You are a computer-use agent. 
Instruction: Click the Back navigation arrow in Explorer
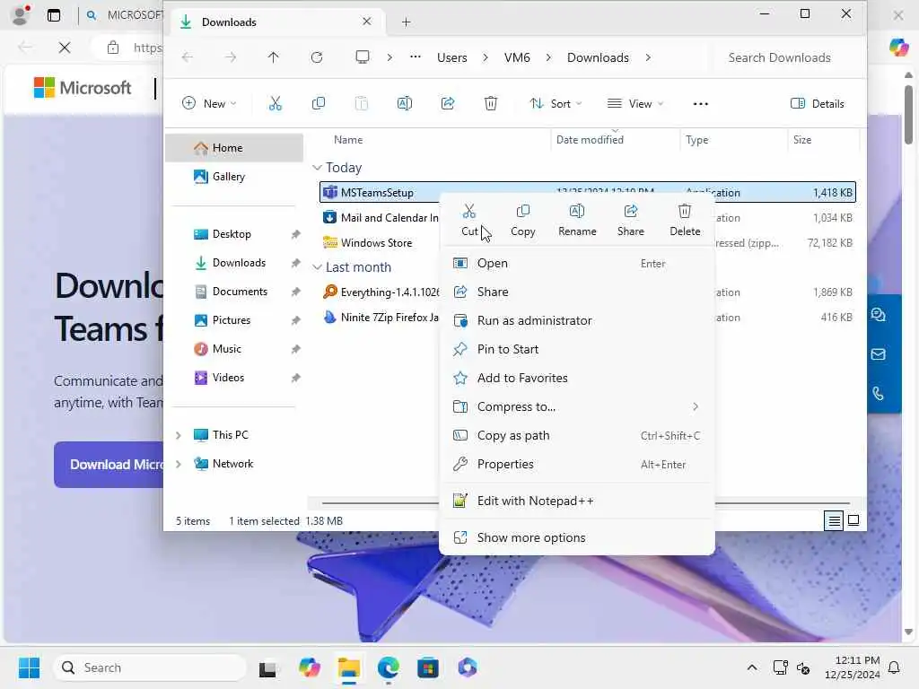click(x=188, y=57)
